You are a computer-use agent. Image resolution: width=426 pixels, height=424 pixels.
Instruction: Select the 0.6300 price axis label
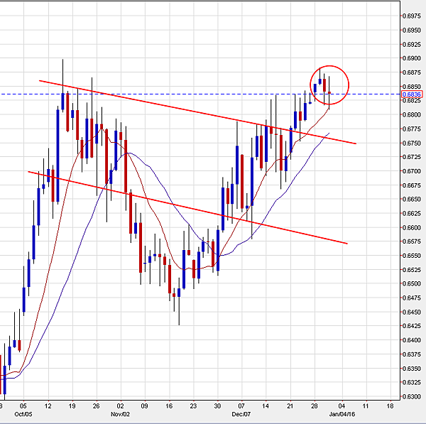click(x=412, y=396)
